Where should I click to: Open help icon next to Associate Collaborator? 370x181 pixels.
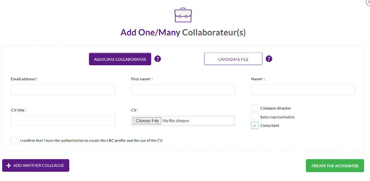point(158,59)
